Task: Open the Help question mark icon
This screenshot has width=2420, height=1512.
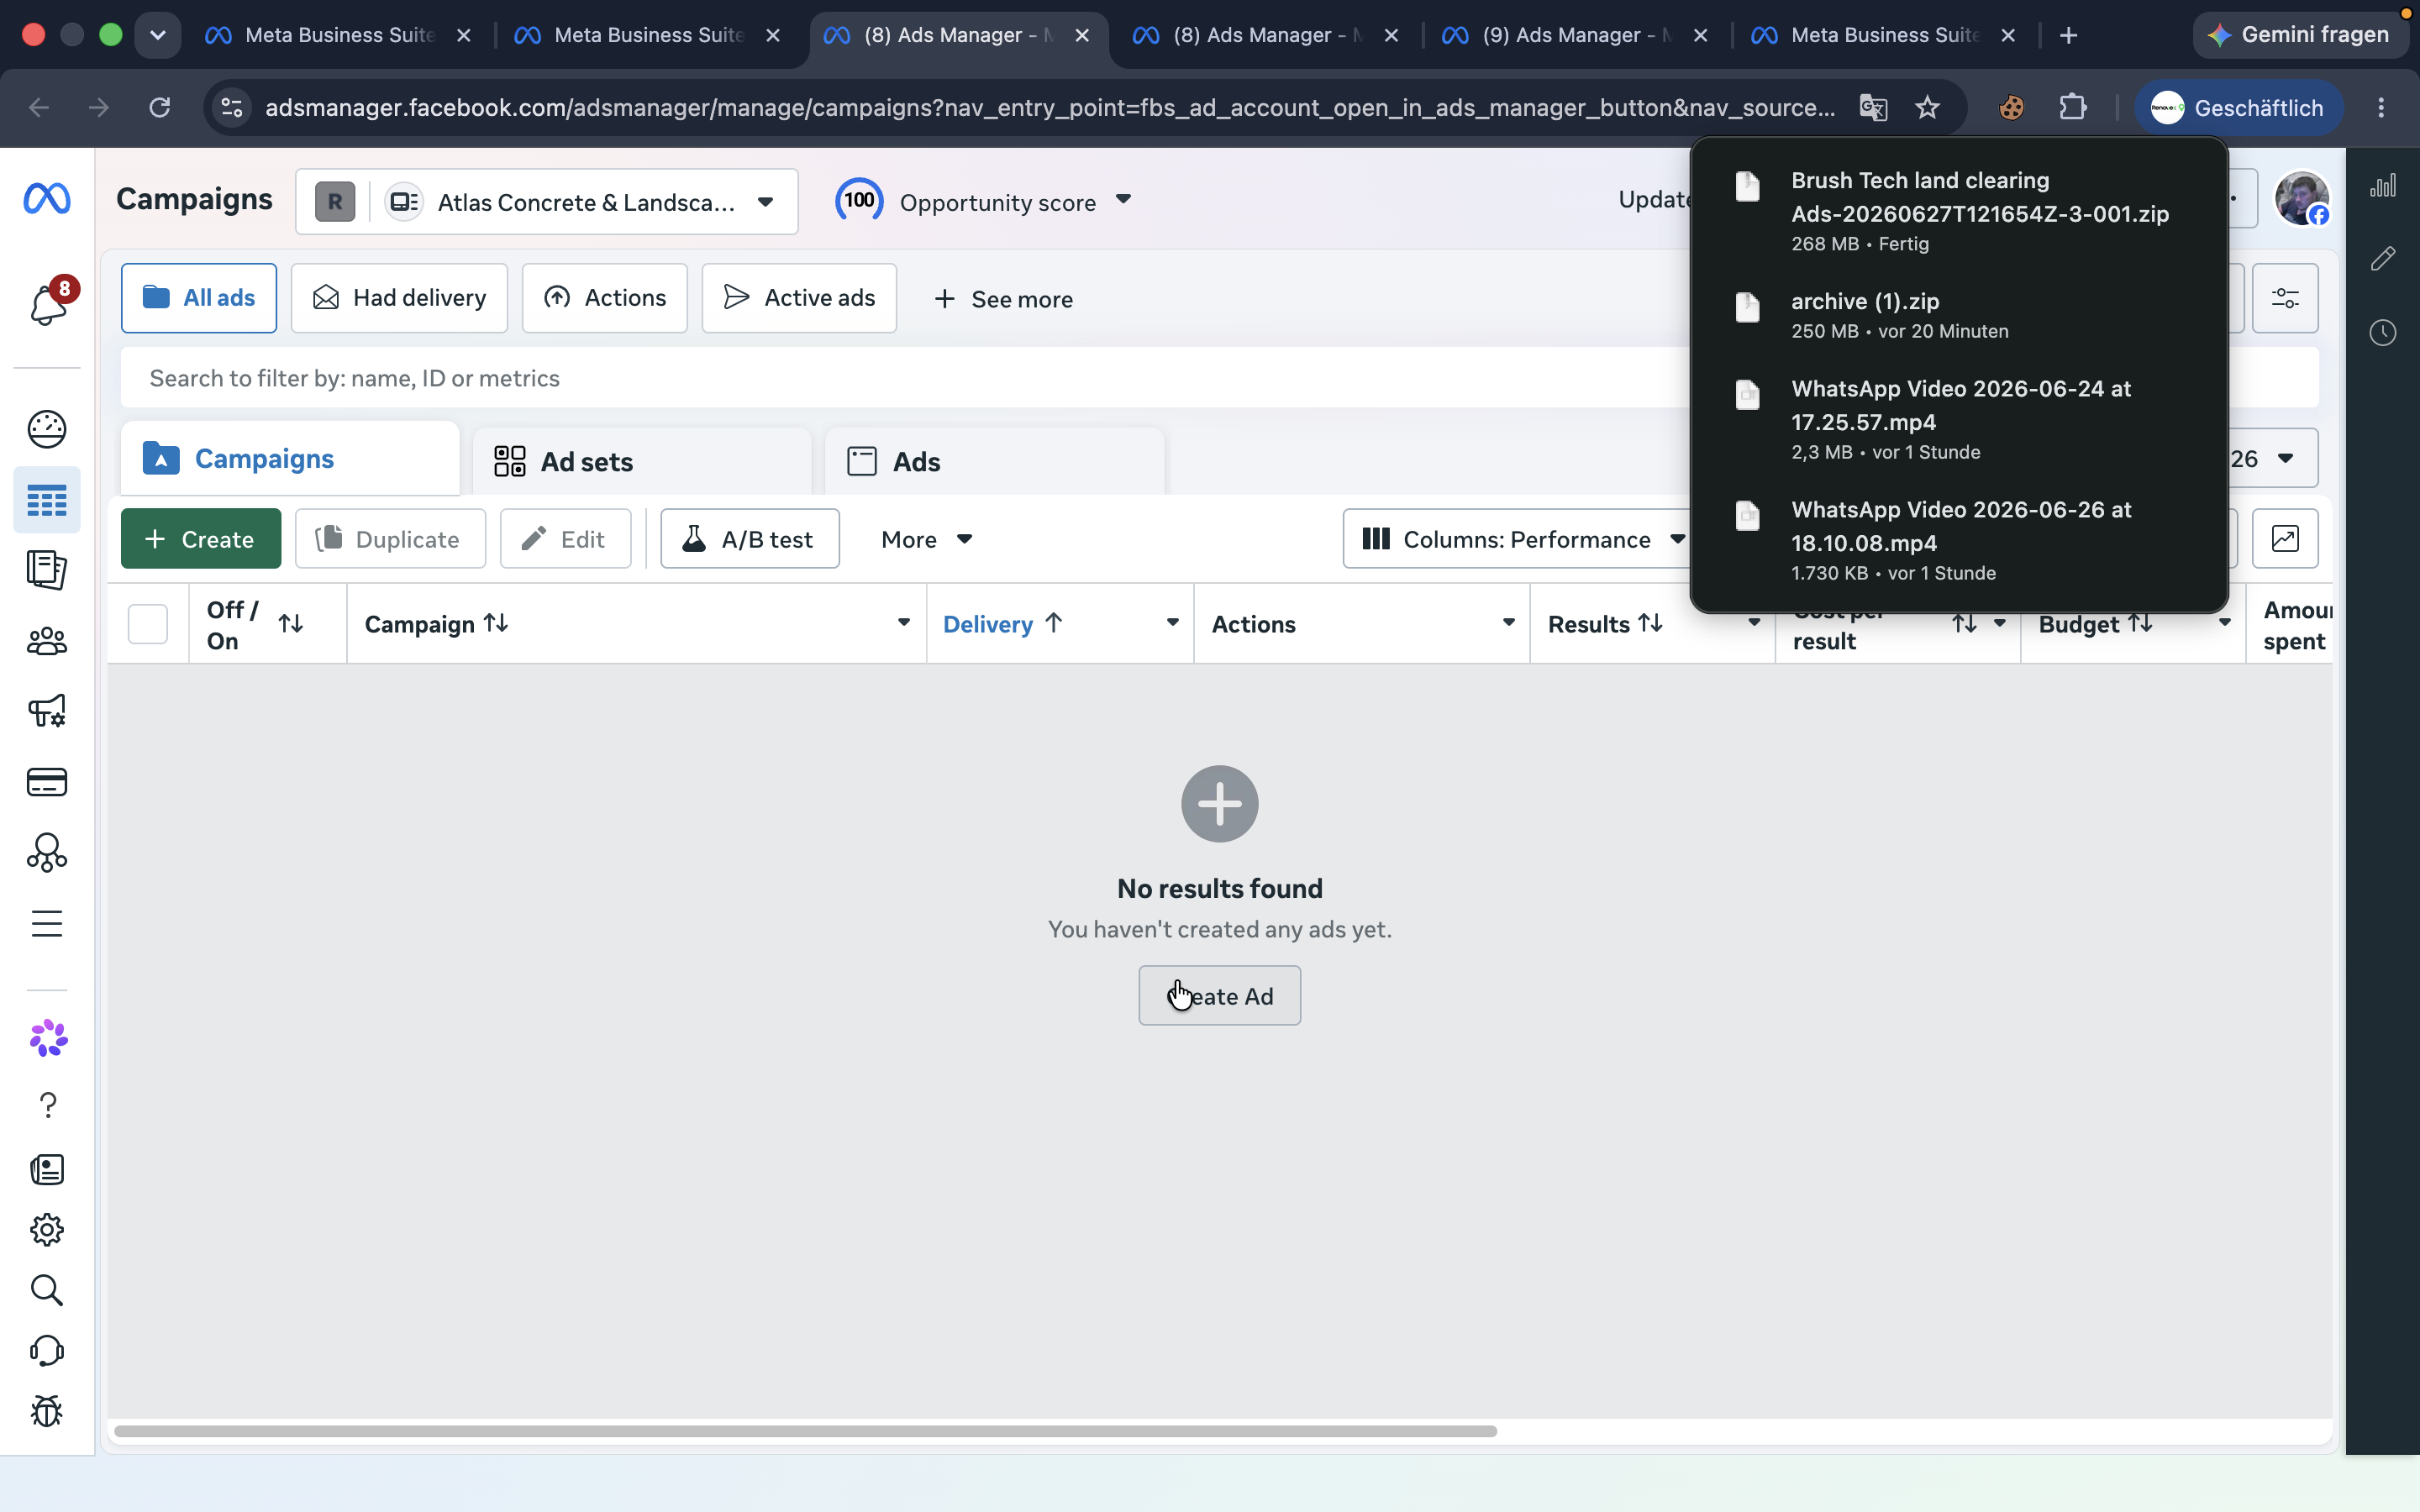Action: coord(47,1105)
